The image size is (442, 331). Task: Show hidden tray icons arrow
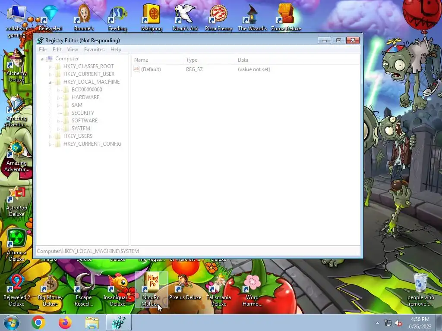pyautogui.click(x=377, y=323)
